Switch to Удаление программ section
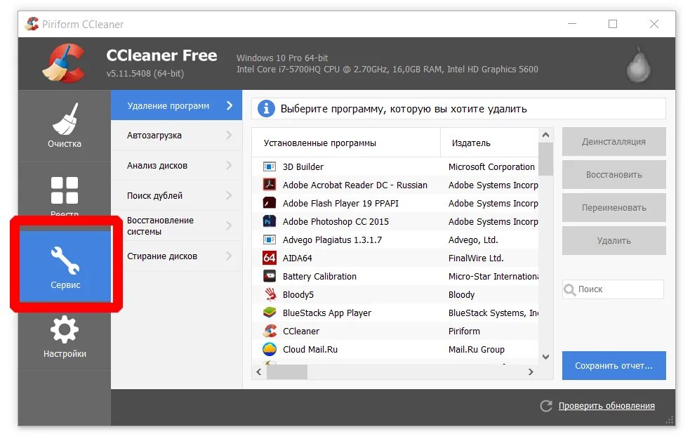The height and width of the screenshot is (439, 690). 168,105
